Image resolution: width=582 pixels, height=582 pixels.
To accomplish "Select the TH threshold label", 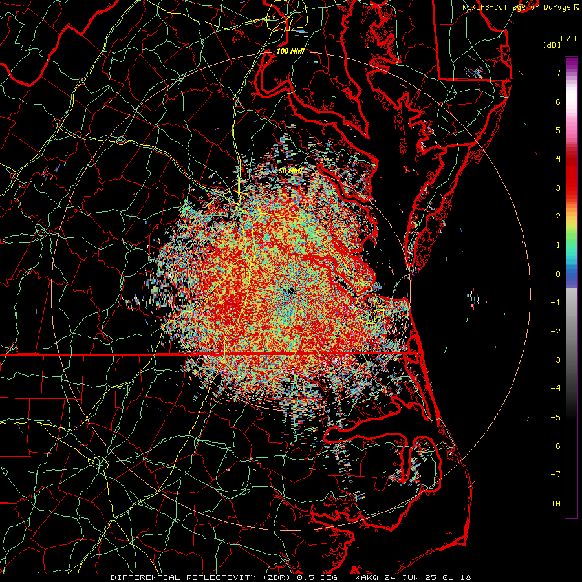I will point(555,504).
